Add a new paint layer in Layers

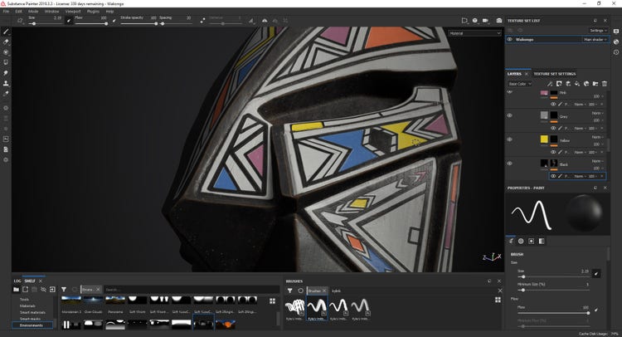(568, 84)
